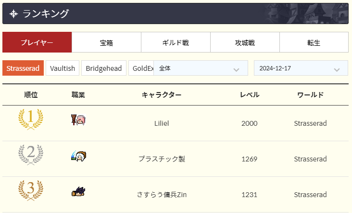Select the Bridgehead world button
The image size is (352, 213).
[104, 68]
